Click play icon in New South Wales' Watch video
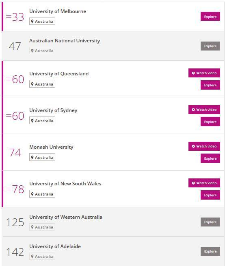This screenshot has height=266, width=225. [193, 183]
